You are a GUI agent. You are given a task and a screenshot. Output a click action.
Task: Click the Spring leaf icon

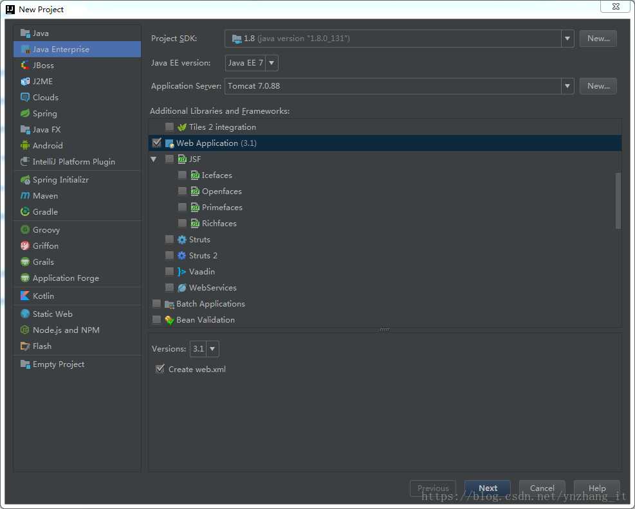tap(25, 113)
